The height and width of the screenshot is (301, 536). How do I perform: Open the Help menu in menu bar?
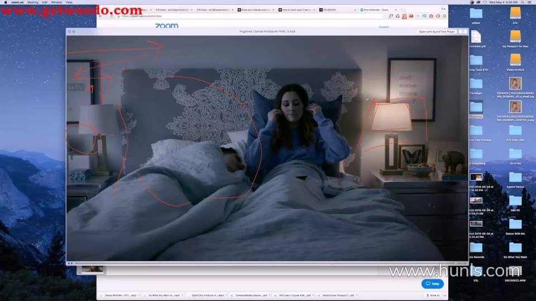pyautogui.click(x=69, y=2)
